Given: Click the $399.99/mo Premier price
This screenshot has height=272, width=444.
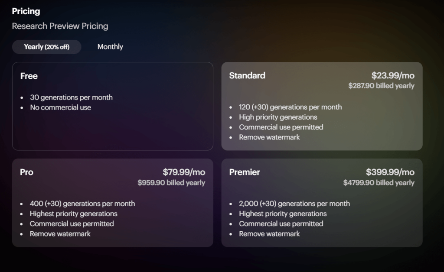Looking at the screenshot, I should (x=390, y=172).
